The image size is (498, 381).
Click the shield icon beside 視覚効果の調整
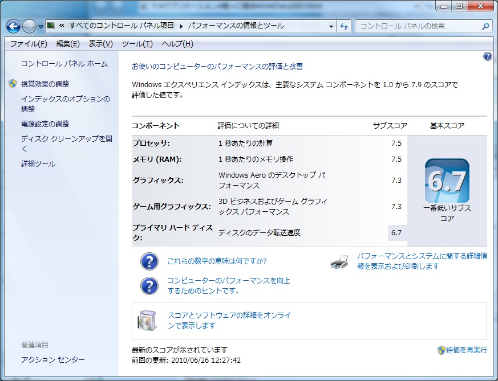13,84
